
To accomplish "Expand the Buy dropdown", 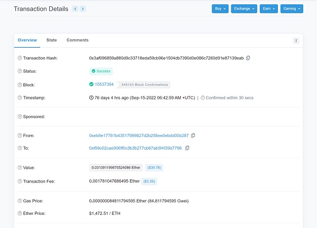I will click(x=220, y=9).
